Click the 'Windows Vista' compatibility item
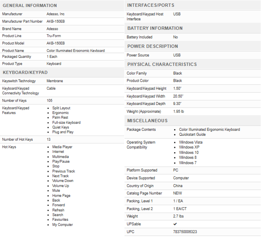 point(191,142)
